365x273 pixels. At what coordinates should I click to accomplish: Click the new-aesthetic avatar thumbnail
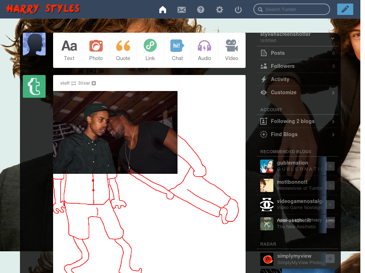tap(267, 224)
